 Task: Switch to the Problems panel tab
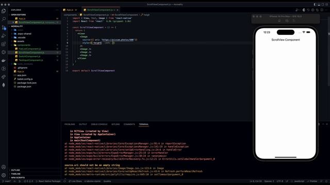[70, 124]
